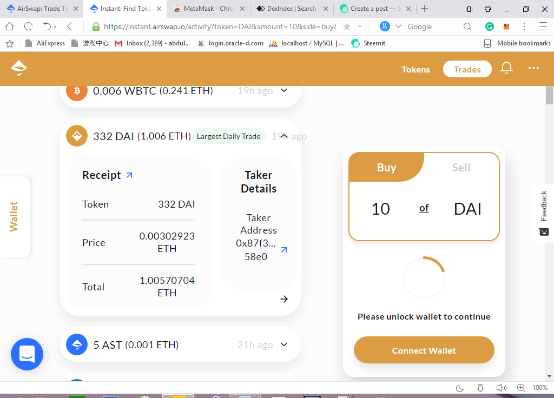Click the browser undo/back arrow icon
The height and width of the screenshot is (398, 554).
[x=47, y=26]
